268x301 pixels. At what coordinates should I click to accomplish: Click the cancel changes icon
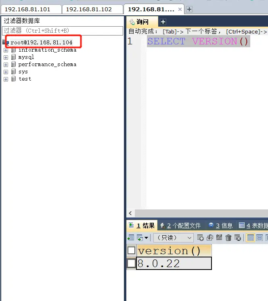tap(238, 238)
